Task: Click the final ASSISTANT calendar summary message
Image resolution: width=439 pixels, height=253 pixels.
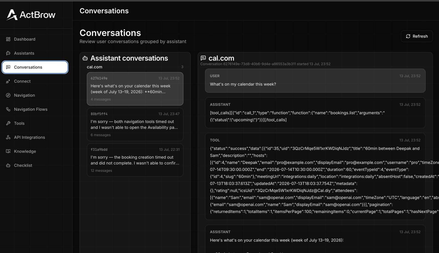Action: [315, 239]
